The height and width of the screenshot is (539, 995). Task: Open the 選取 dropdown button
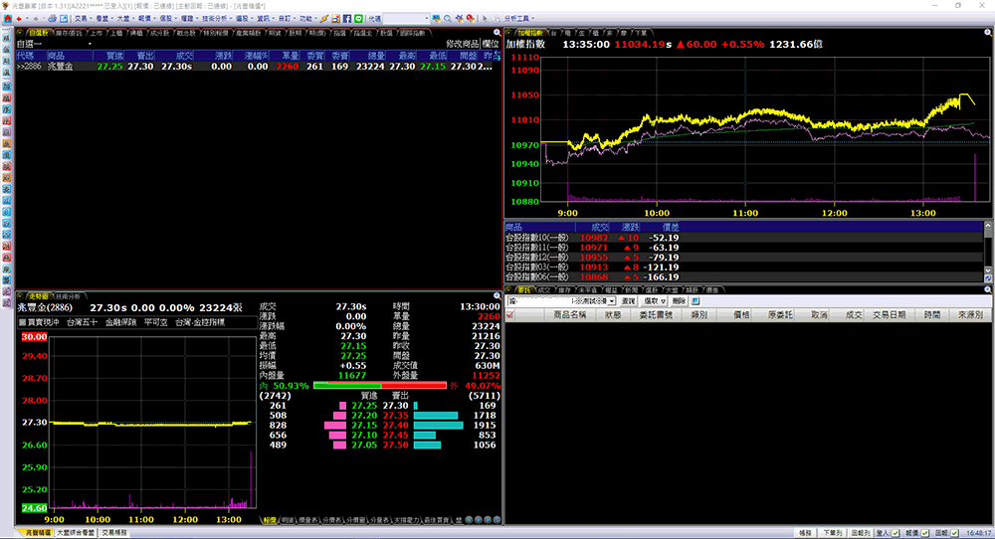click(654, 300)
